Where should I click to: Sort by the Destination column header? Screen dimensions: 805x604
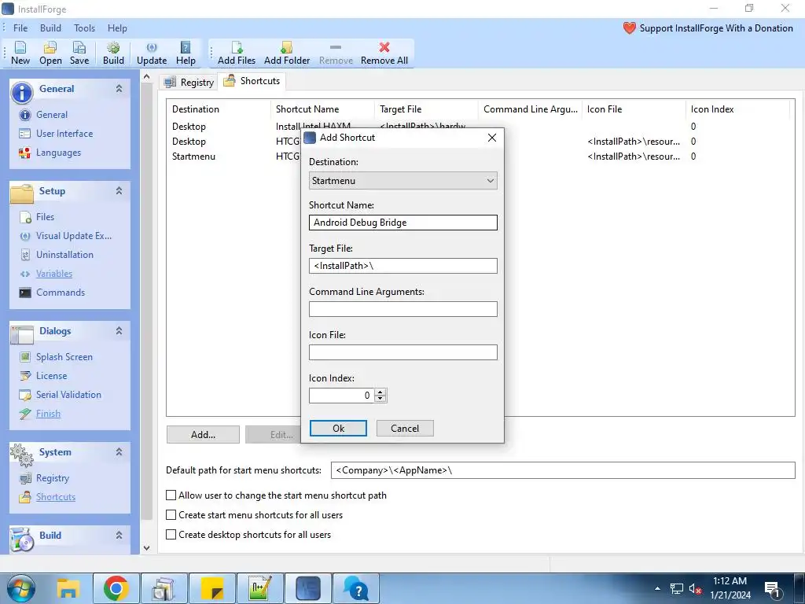pyautogui.click(x=219, y=109)
